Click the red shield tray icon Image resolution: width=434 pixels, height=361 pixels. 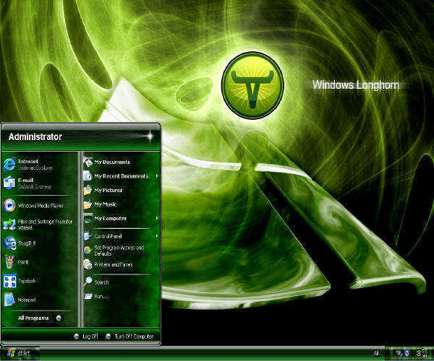407,353
